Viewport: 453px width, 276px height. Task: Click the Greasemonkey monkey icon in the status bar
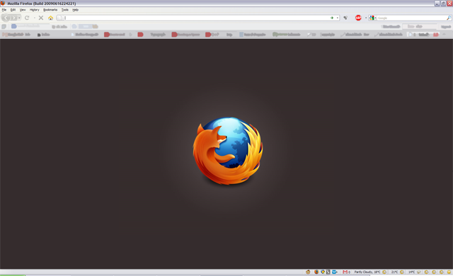tap(308, 272)
